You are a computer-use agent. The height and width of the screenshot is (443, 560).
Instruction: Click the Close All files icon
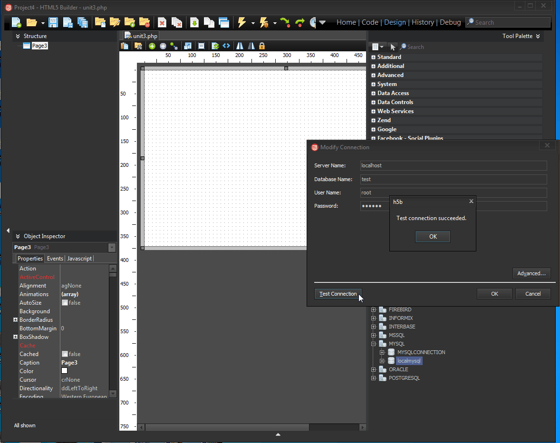click(176, 22)
